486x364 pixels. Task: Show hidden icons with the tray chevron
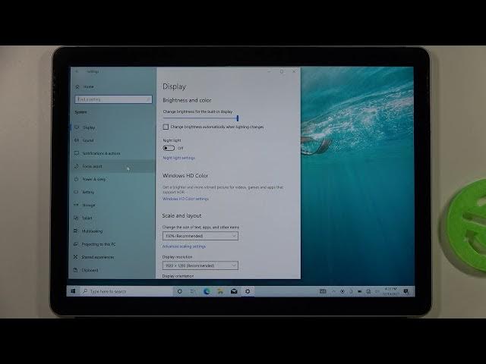(x=333, y=291)
